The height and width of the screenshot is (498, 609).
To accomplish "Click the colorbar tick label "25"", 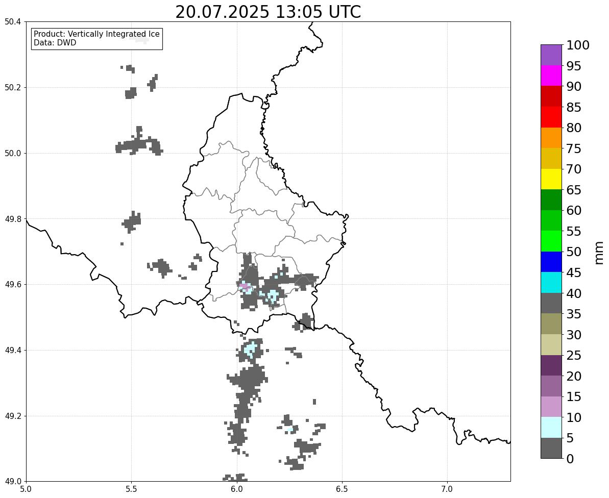I will pyautogui.click(x=574, y=356).
